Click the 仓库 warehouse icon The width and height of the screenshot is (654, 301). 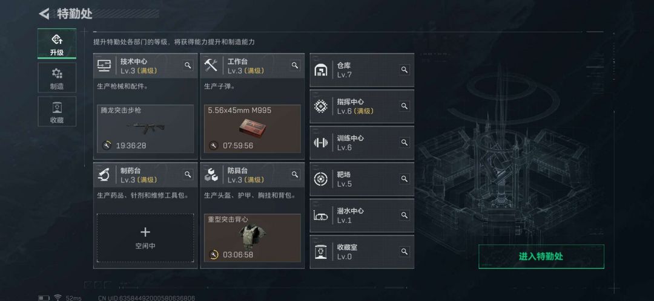click(x=320, y=70)
